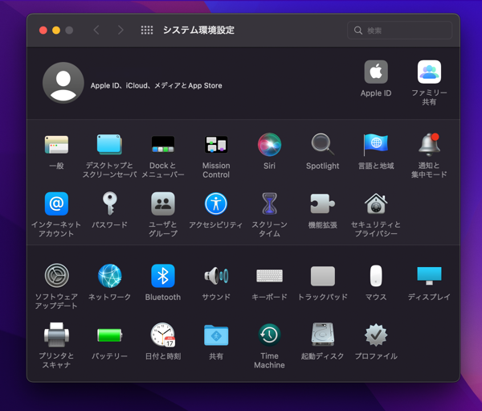Open セキュリティとプライバシー preferences

click(376, 203)
